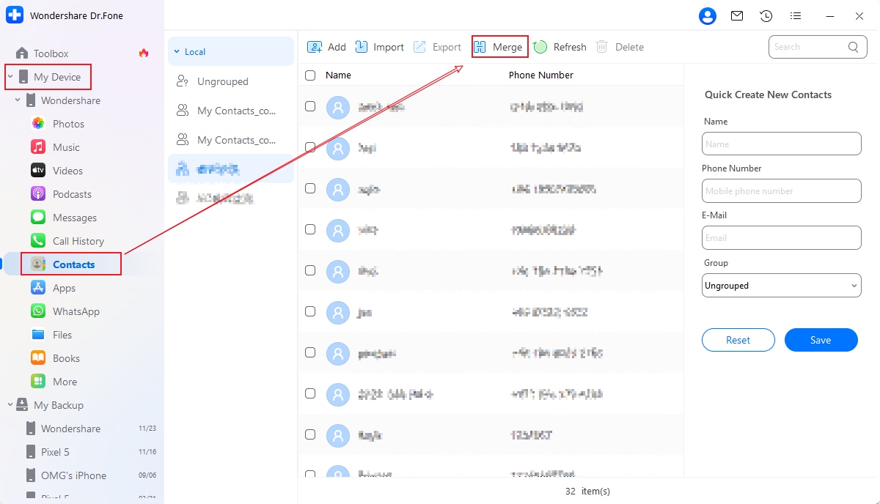Click the "Quick Create New Contacts" heading
The image size is (880, 504).
(768, 94)
